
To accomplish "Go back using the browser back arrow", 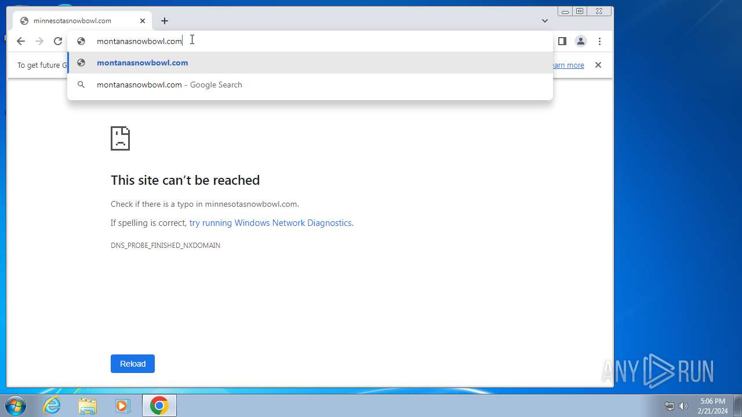I will point(21,41).
